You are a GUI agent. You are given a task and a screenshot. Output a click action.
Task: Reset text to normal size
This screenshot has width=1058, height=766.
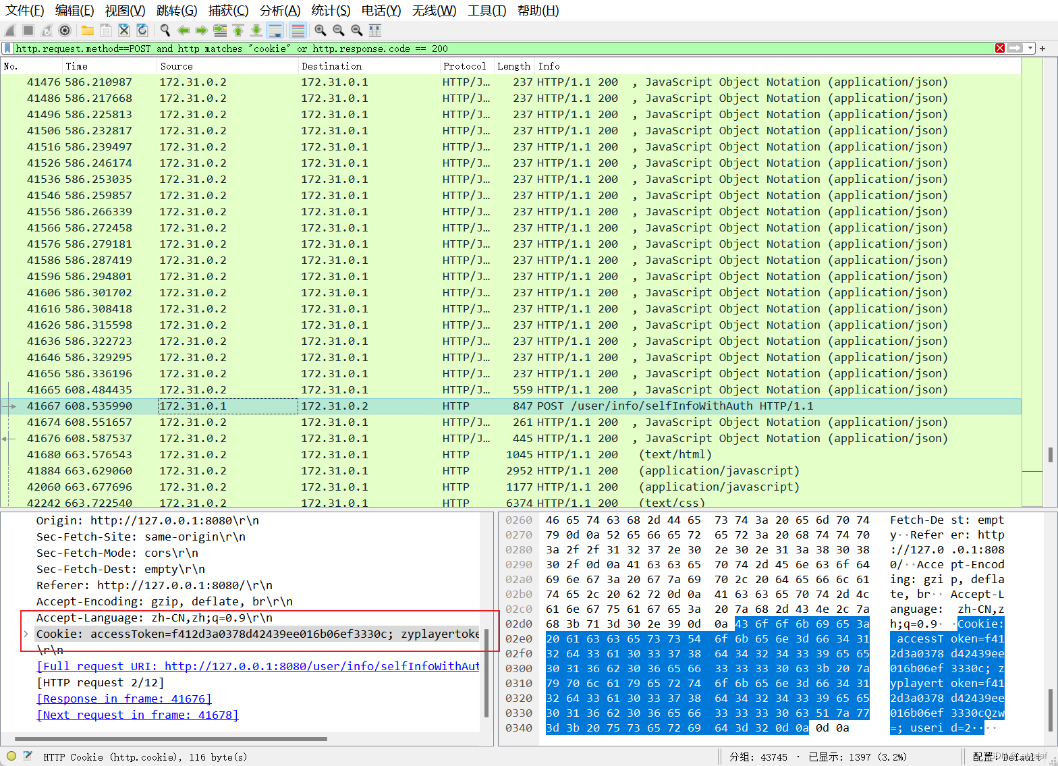pyautogui.click(x=357, y=30)
